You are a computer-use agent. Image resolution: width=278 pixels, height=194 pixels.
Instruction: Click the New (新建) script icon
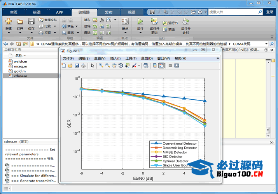pos(9,21)
